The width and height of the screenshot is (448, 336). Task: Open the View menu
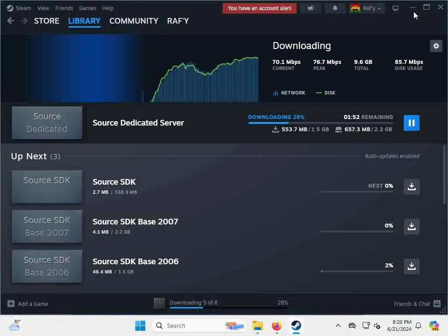(43, 8)
